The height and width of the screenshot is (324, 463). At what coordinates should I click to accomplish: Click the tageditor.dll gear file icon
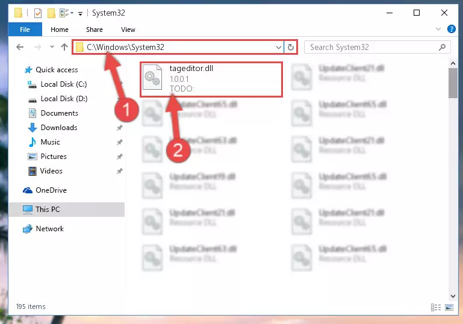[152, 77]
